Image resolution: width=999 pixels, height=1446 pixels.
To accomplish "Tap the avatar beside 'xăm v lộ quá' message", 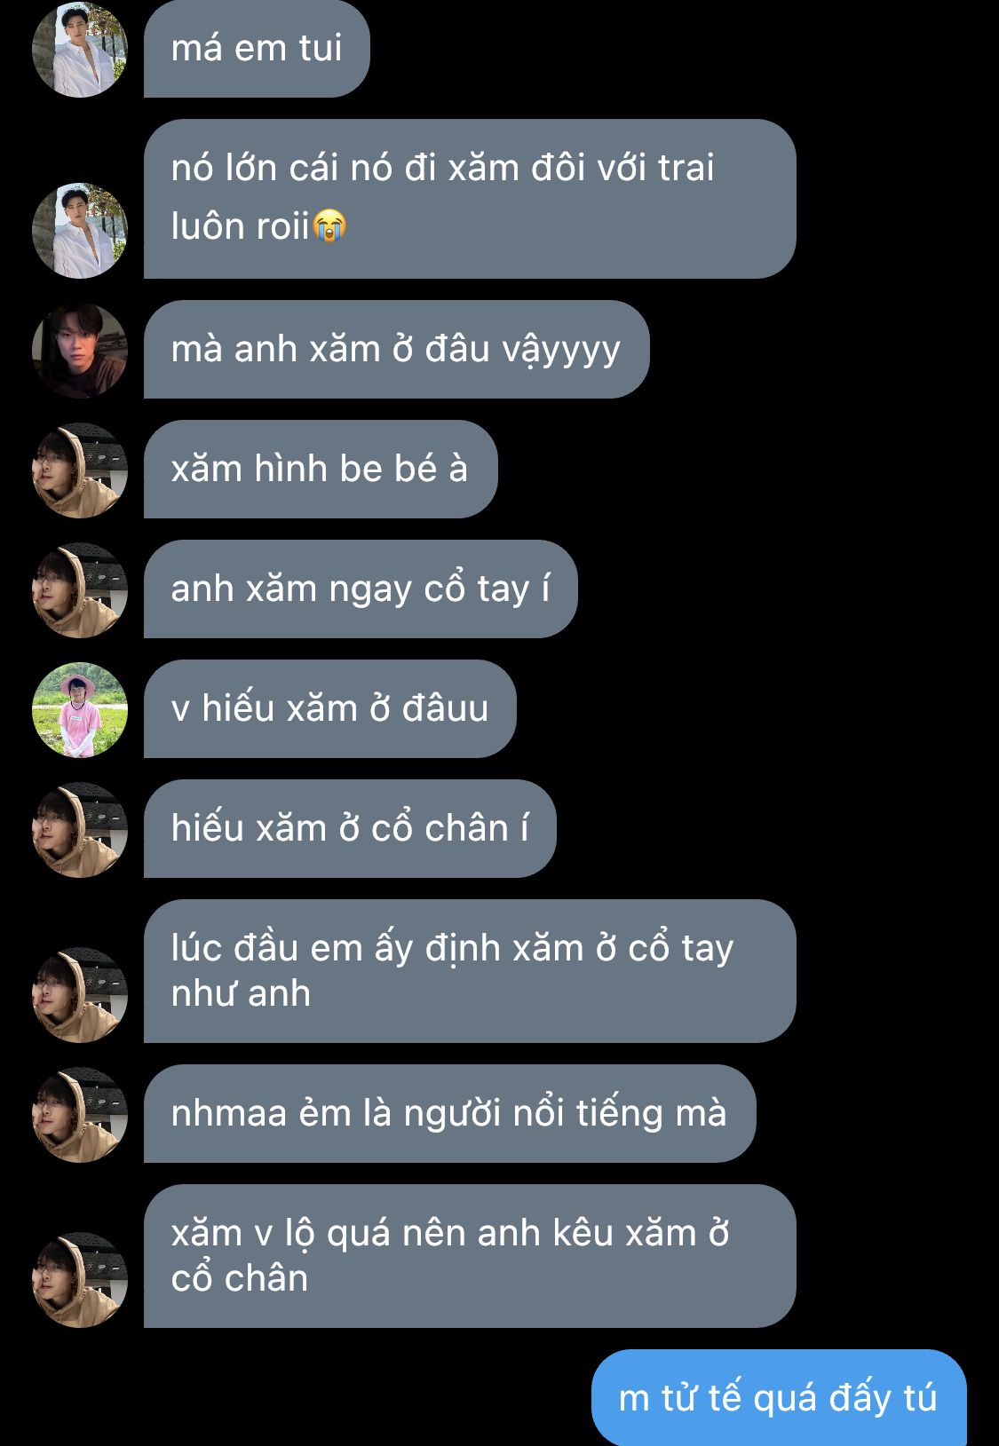I will tap(80, 1280).
